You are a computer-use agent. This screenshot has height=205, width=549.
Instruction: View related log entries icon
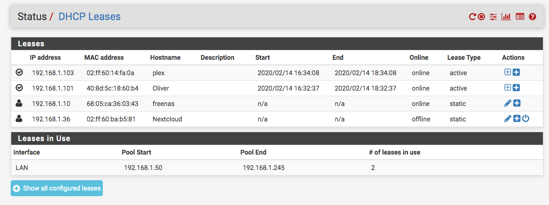pyautogui.click(x=520, y=17)
